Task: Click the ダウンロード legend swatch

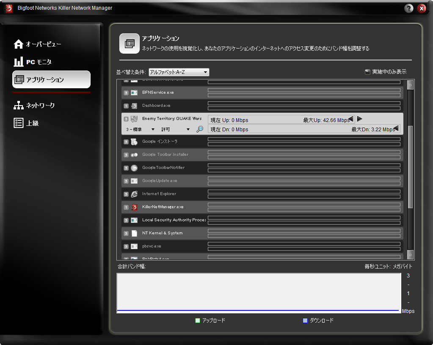Action: (x=305, y=321)
